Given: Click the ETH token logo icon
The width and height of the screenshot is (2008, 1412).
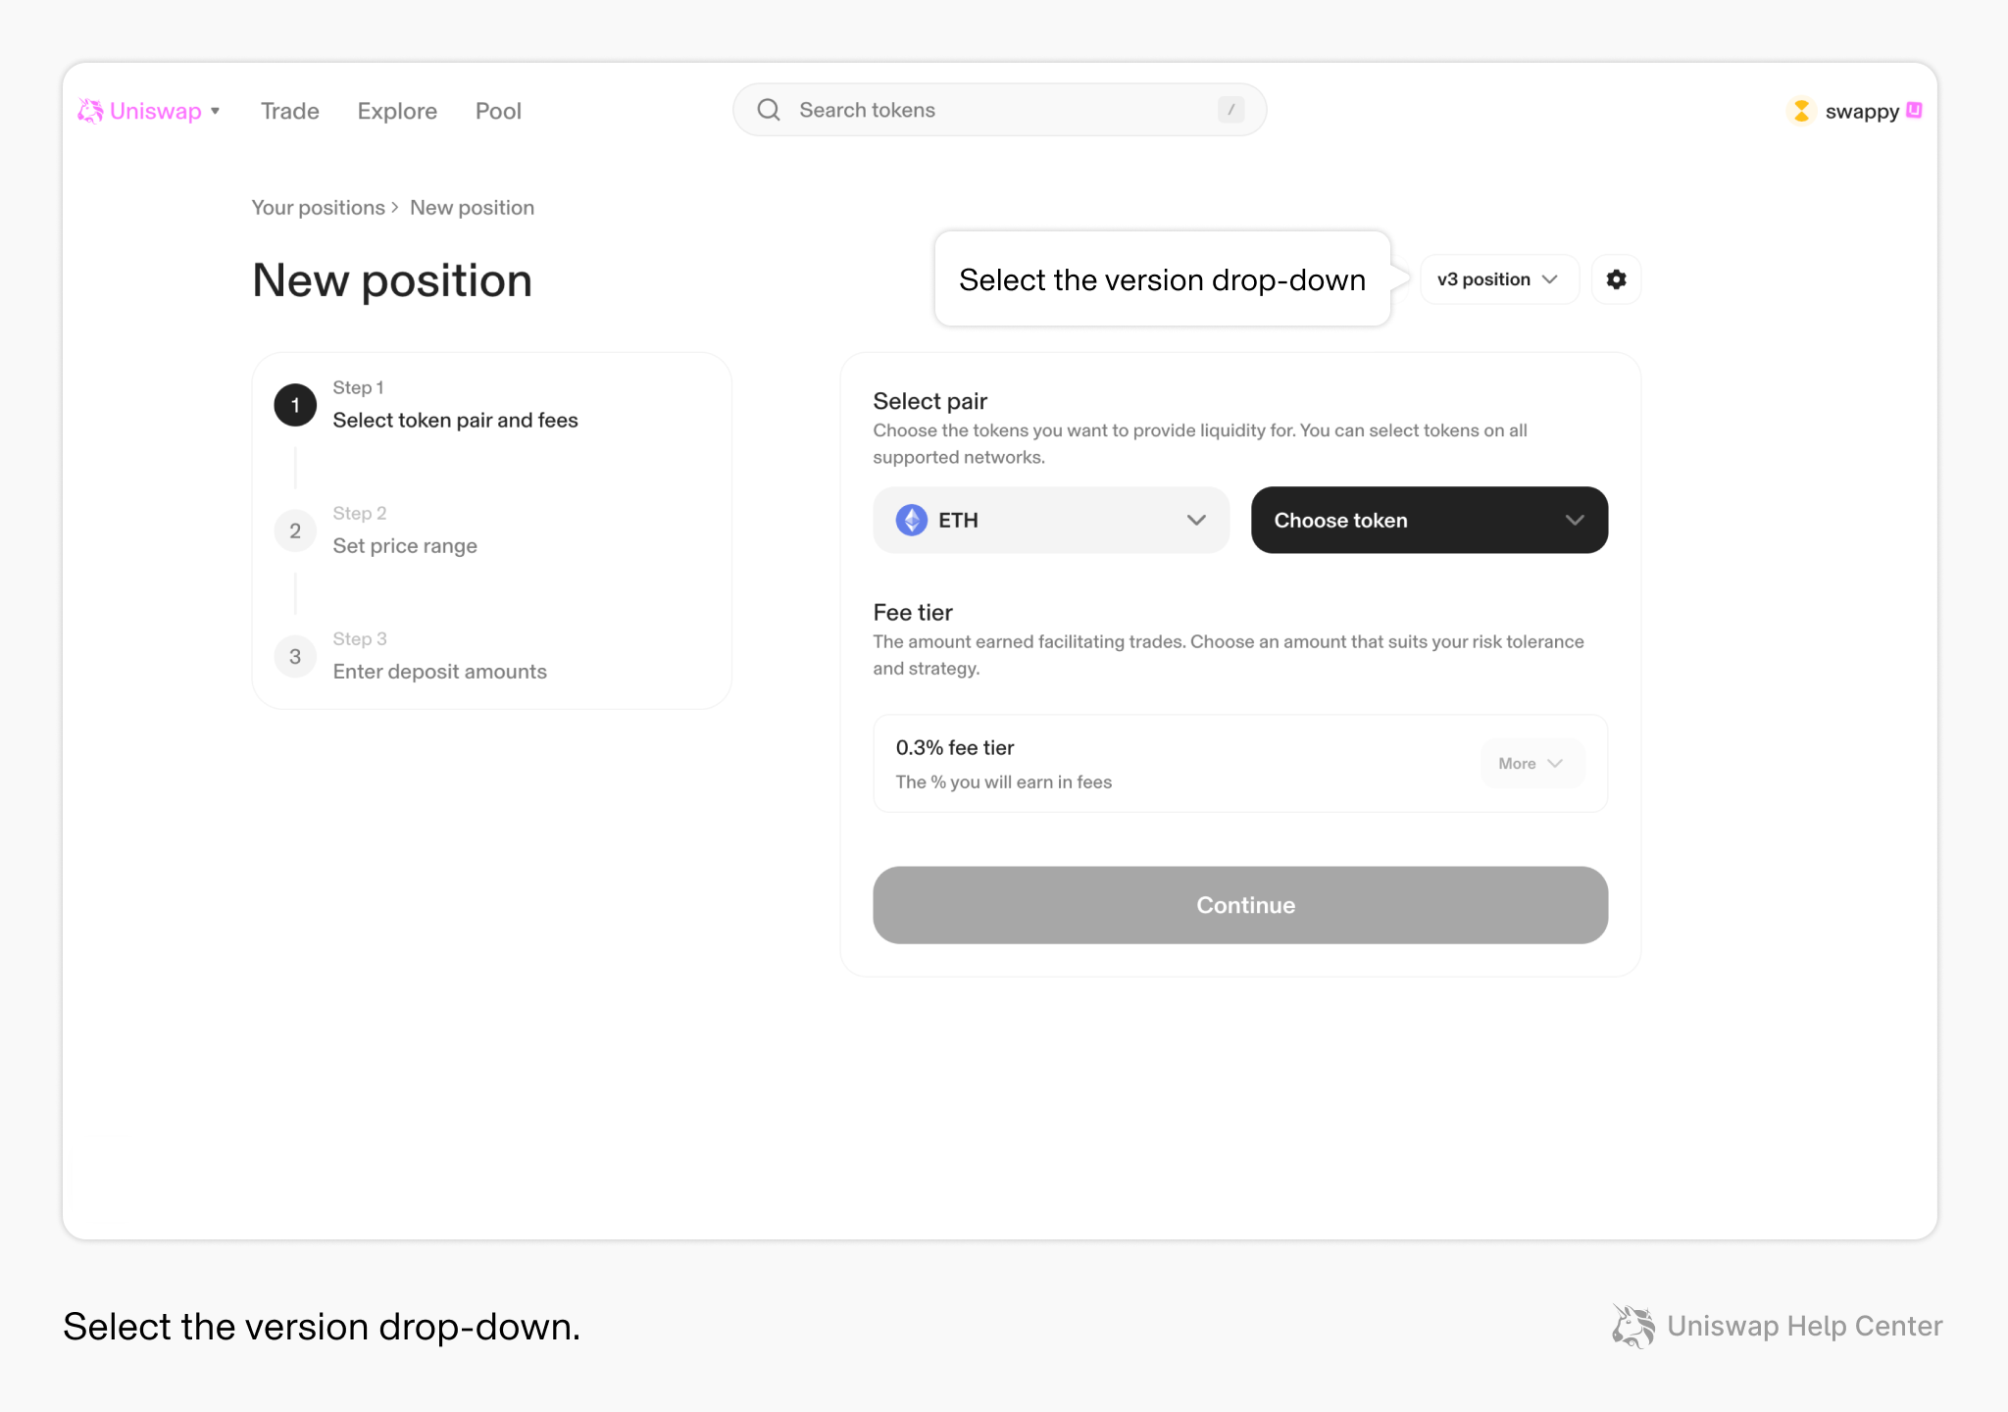Looking at the screenshot, I should [x=912, y=520].
